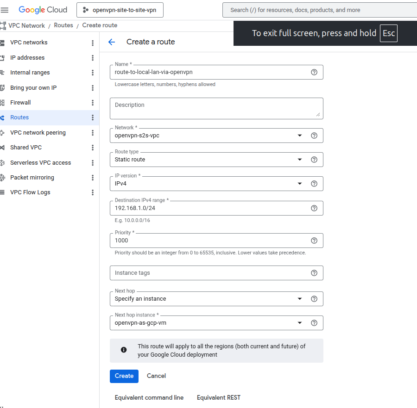The image size is (417, 408).
Task: Open help for the Network field
Action: tap(314, 136)
